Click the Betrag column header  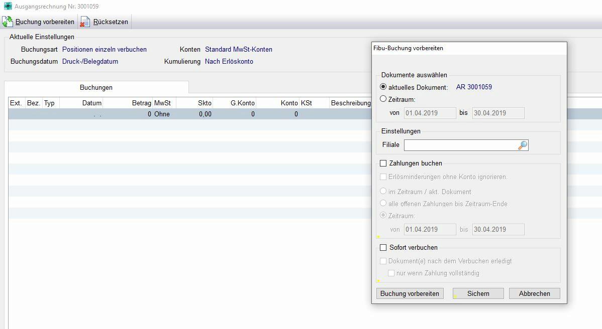(141, 103)
